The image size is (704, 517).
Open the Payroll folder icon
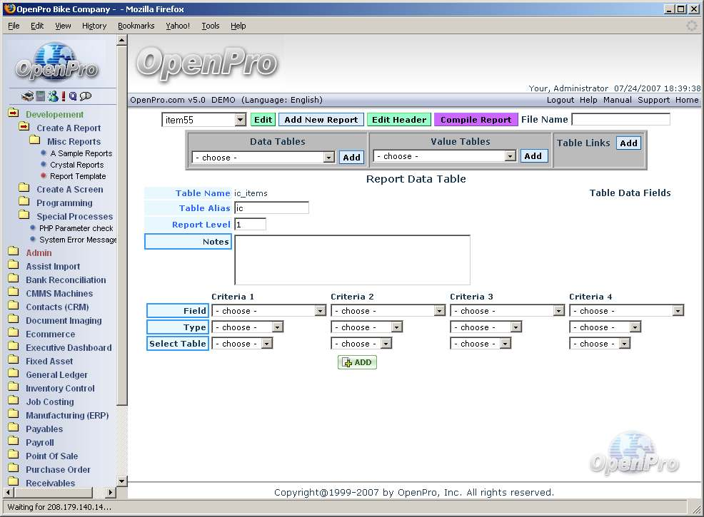click(13, 442)
